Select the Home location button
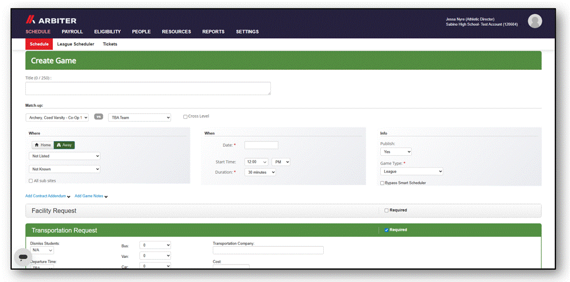Viewport: 570px width, 282px height. 42,145
